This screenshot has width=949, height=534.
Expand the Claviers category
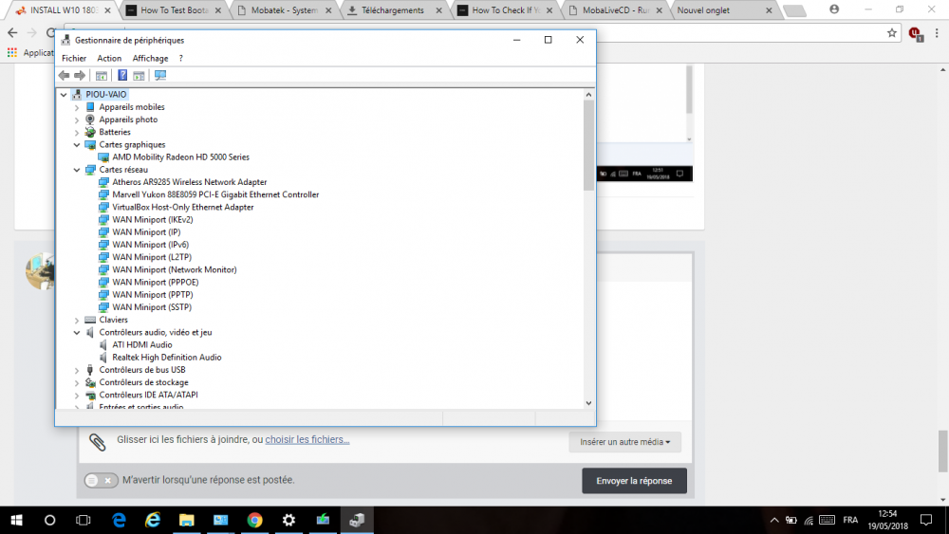click(x=77, y=321)
